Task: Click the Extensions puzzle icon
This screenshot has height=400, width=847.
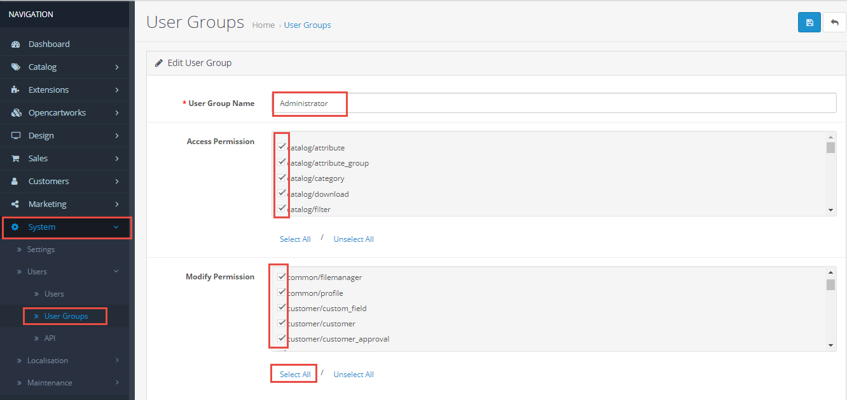Action: [x=16, y=90]
